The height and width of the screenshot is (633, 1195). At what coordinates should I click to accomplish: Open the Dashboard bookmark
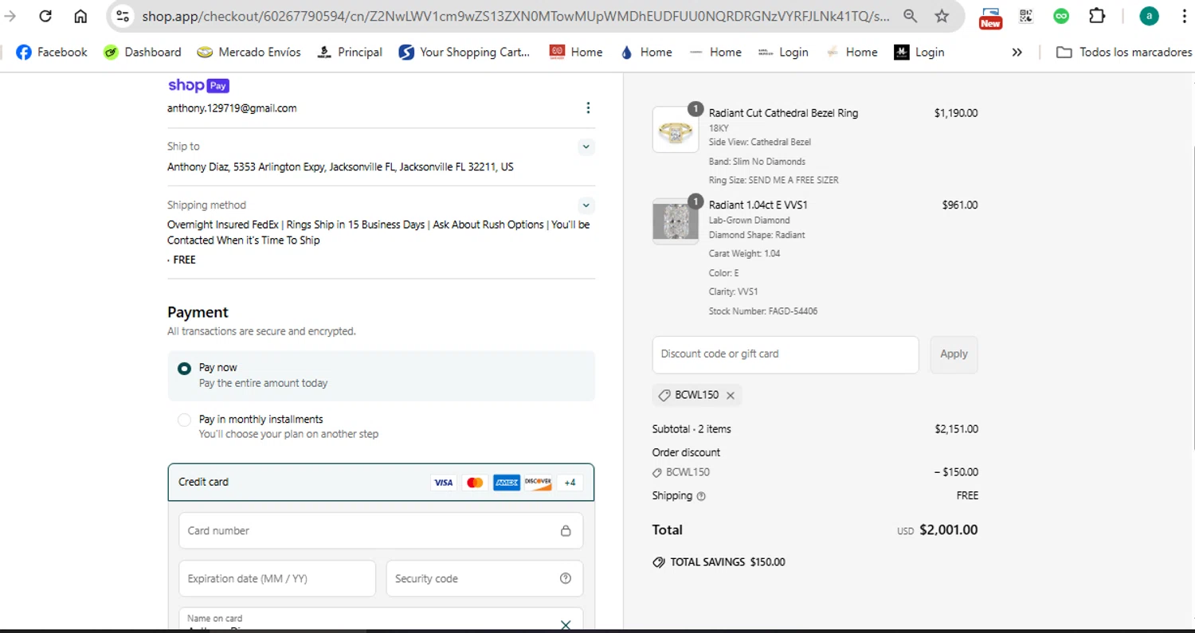(x=143, y=52)
